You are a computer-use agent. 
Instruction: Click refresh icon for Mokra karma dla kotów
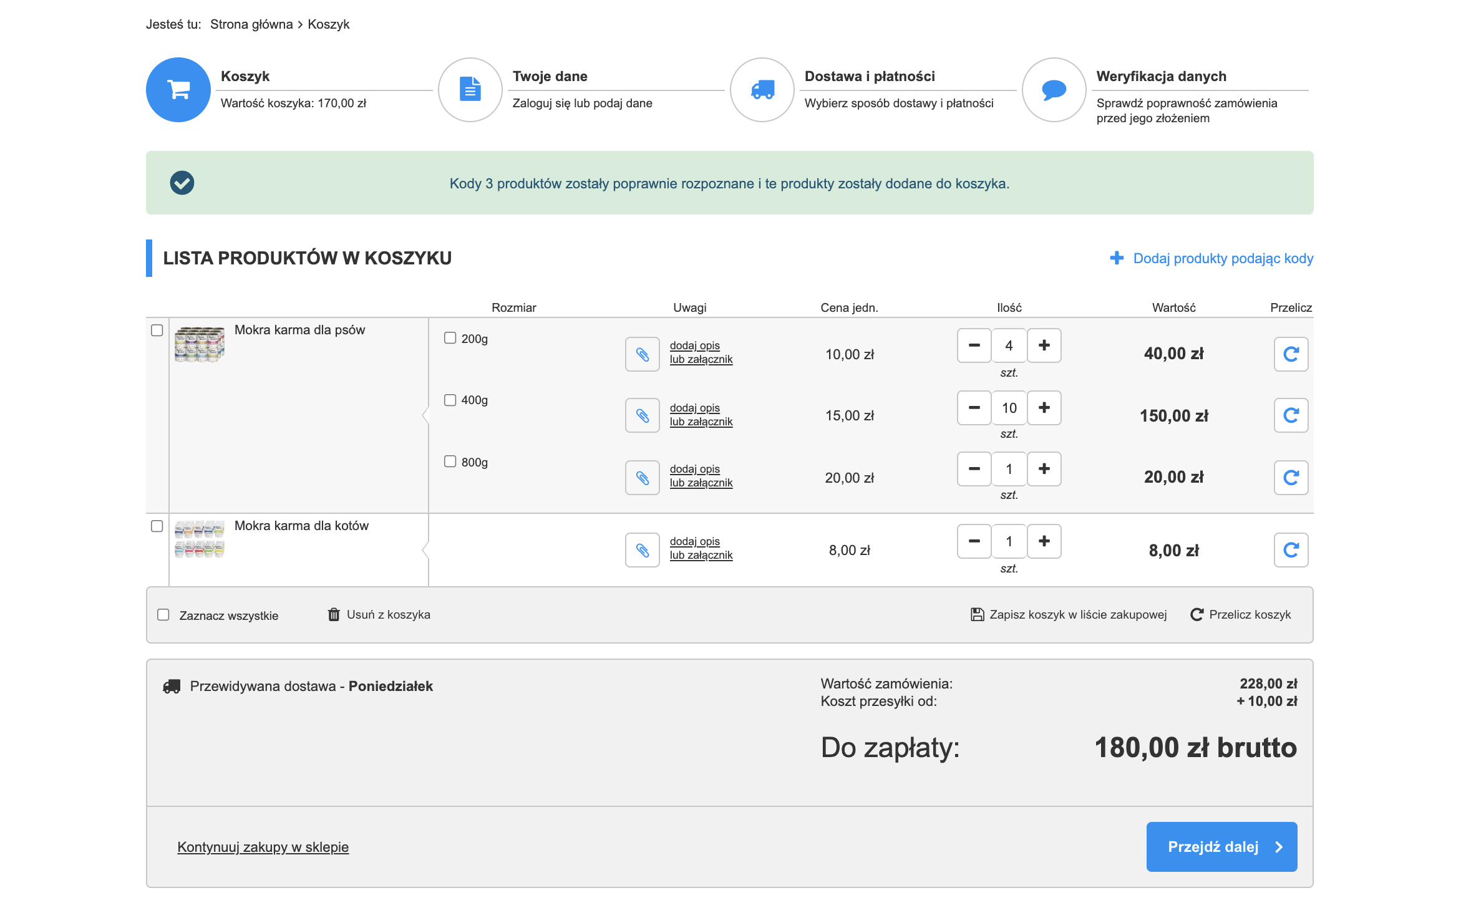1291,550
